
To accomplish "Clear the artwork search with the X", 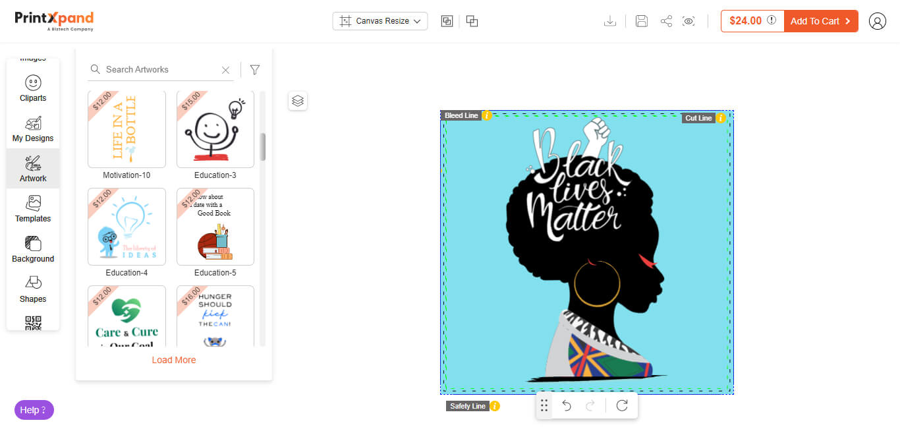I will (225, 69).
